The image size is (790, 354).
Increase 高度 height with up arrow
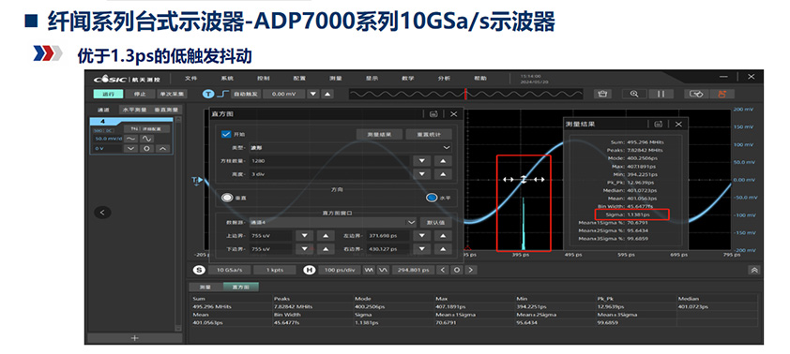[443, 174]
